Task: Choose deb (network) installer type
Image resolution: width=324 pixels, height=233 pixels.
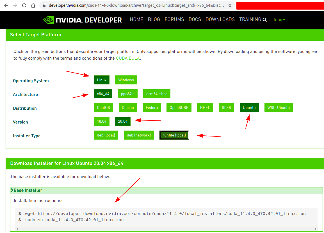Action: point(139,135)
